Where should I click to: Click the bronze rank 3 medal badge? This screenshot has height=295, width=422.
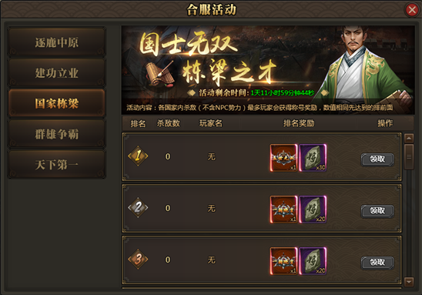138,260
